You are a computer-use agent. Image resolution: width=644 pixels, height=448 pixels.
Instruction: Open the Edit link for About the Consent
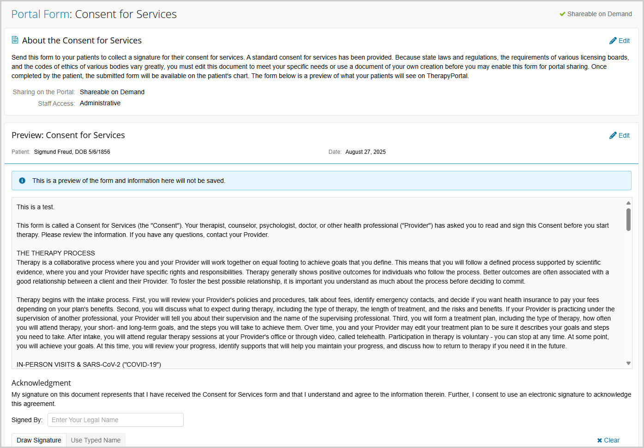click(x=624, y=41)
